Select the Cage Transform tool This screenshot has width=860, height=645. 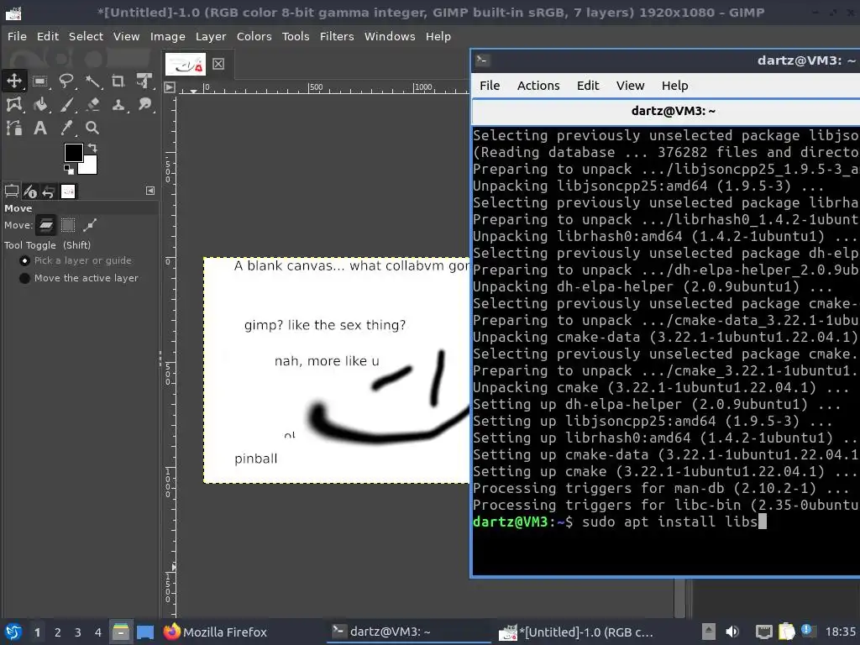coord(13,104)
